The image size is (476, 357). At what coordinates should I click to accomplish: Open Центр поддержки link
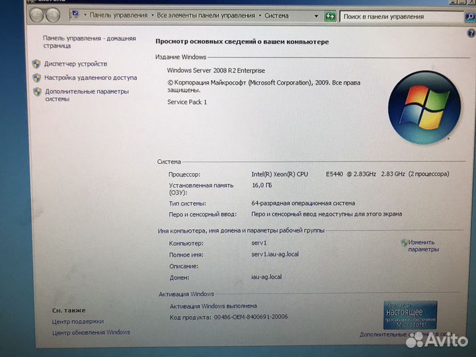78,321
